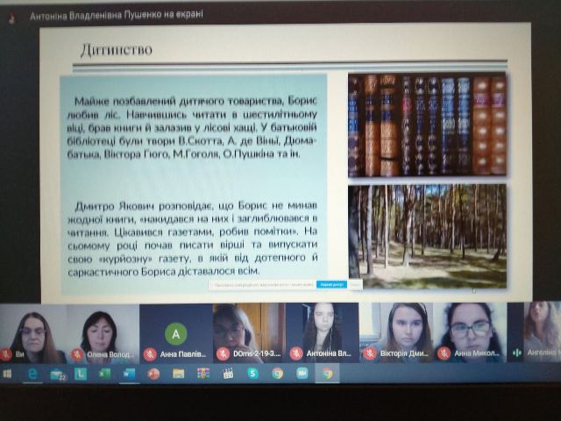Open the first Chrome taskbar icon
Screen dimensions: 561x421
[277, 374]
